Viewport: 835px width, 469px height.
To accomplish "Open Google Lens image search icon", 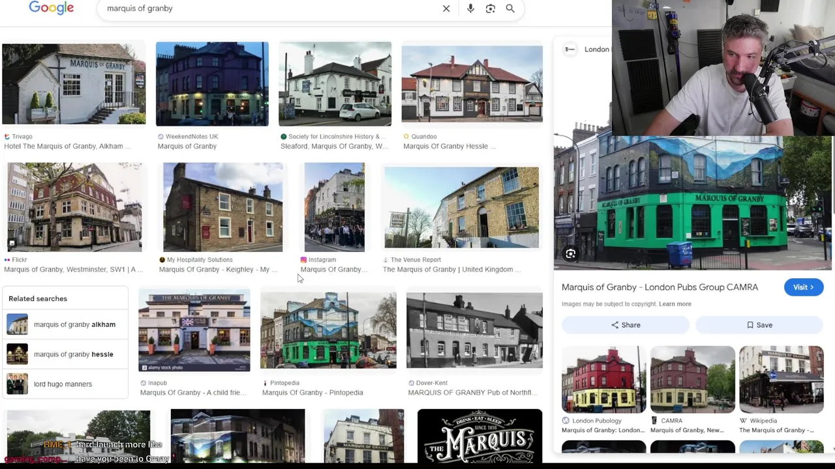I will coord(491,8).
